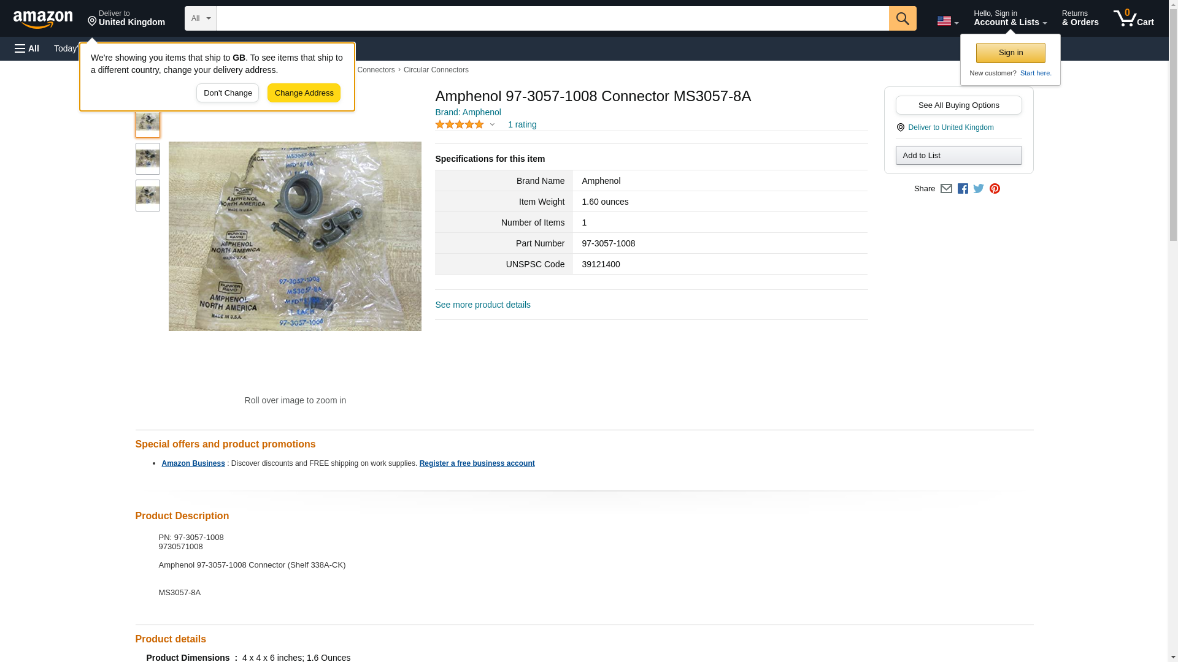Click Don't Change button

(x=228, y=93)
